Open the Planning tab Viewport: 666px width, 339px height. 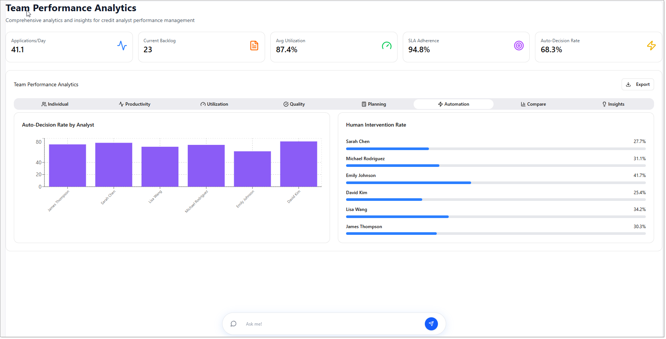click(x=374, y=104)
